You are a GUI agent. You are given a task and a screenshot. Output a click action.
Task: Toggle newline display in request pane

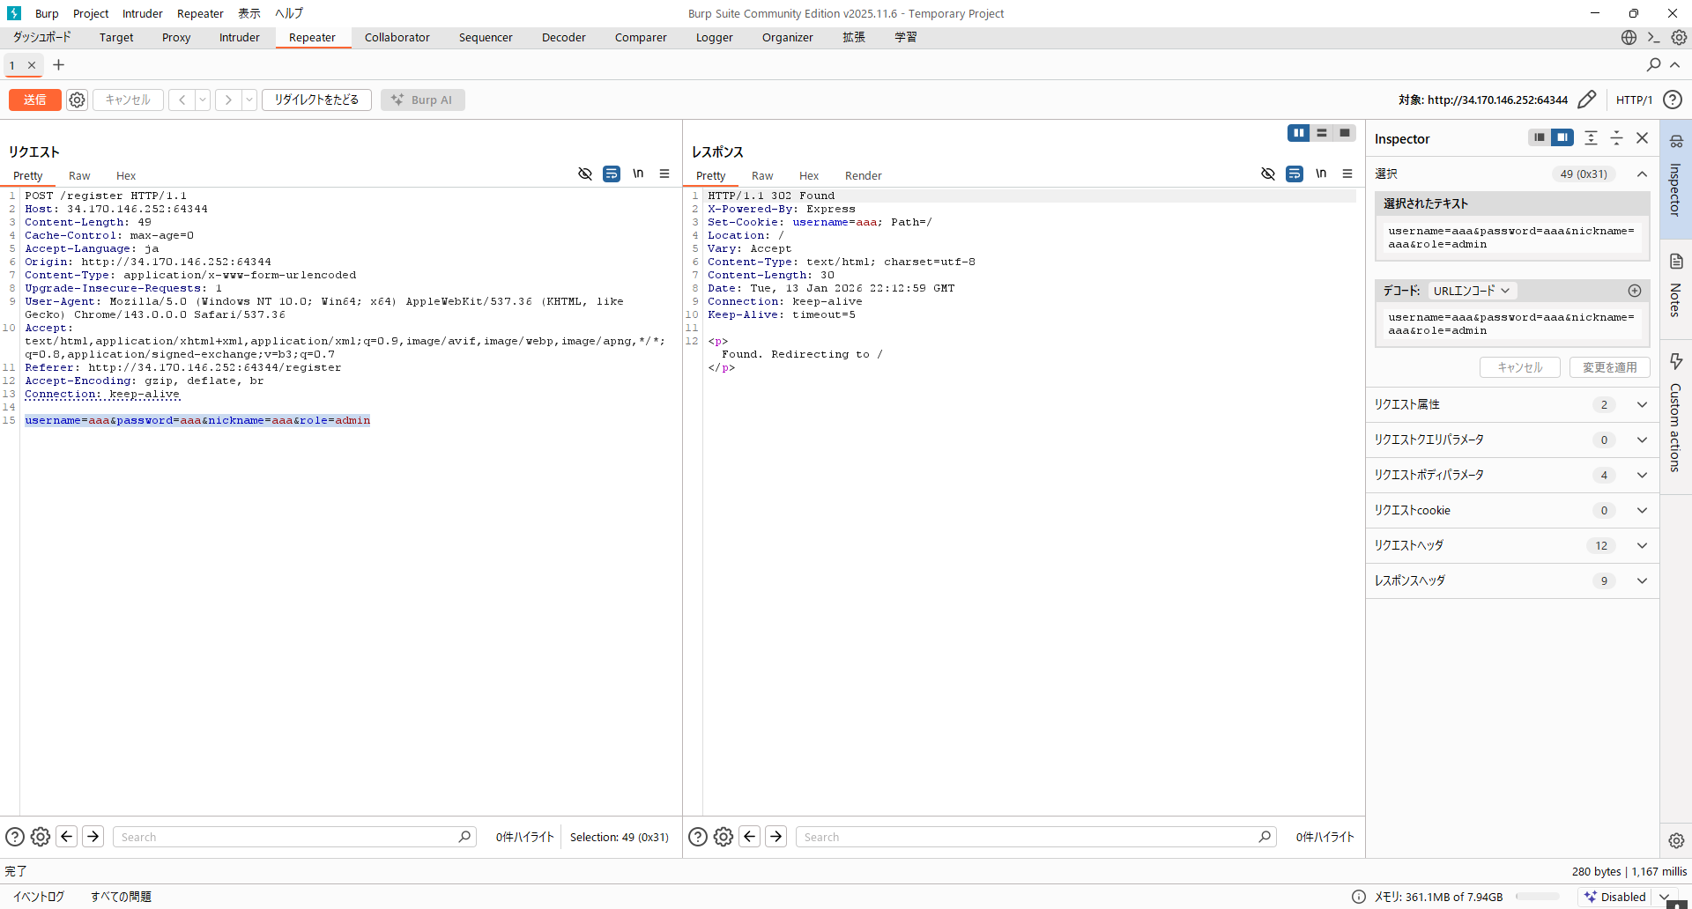pos(638,174)
